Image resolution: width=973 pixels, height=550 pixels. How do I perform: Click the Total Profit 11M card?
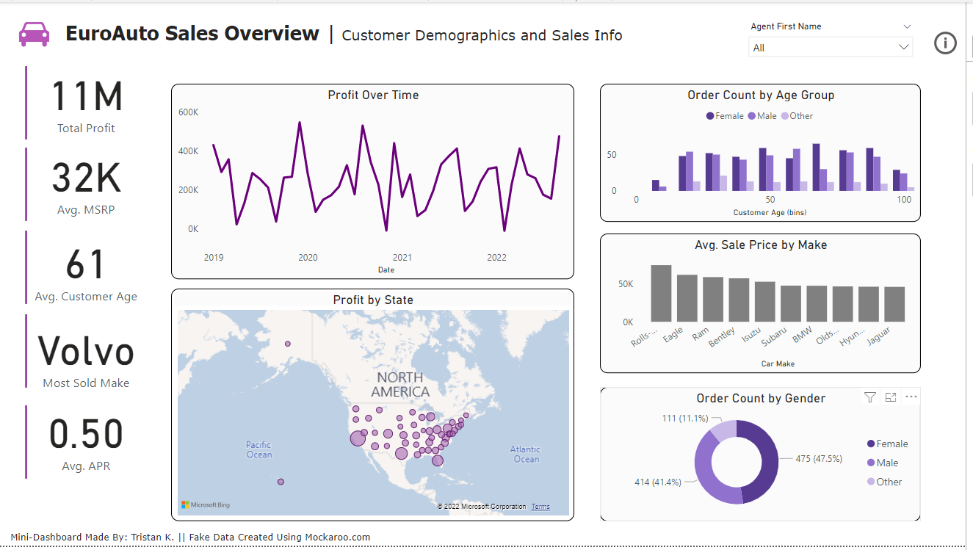tap(87, 104)
